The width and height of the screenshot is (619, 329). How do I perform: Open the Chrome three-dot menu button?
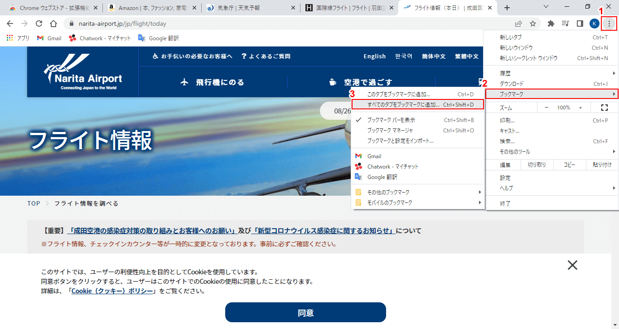[609, 23]
